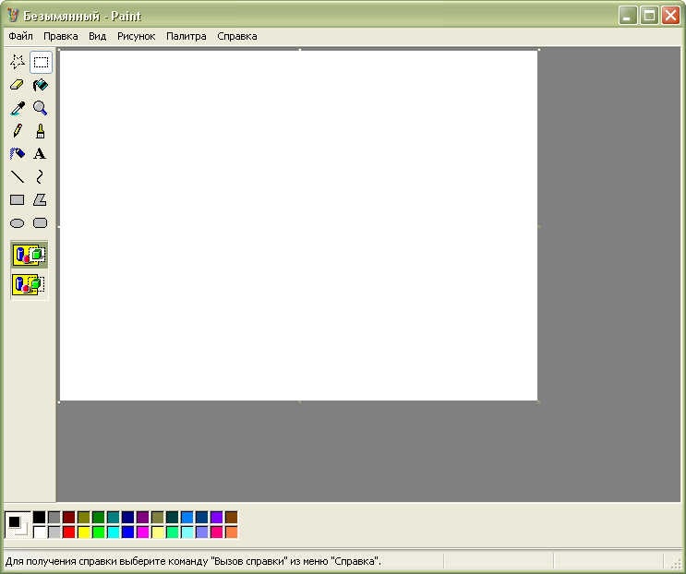Select the Brush tool
The width and height of the screenshot is (686, 574).
(x=41, y=131)
